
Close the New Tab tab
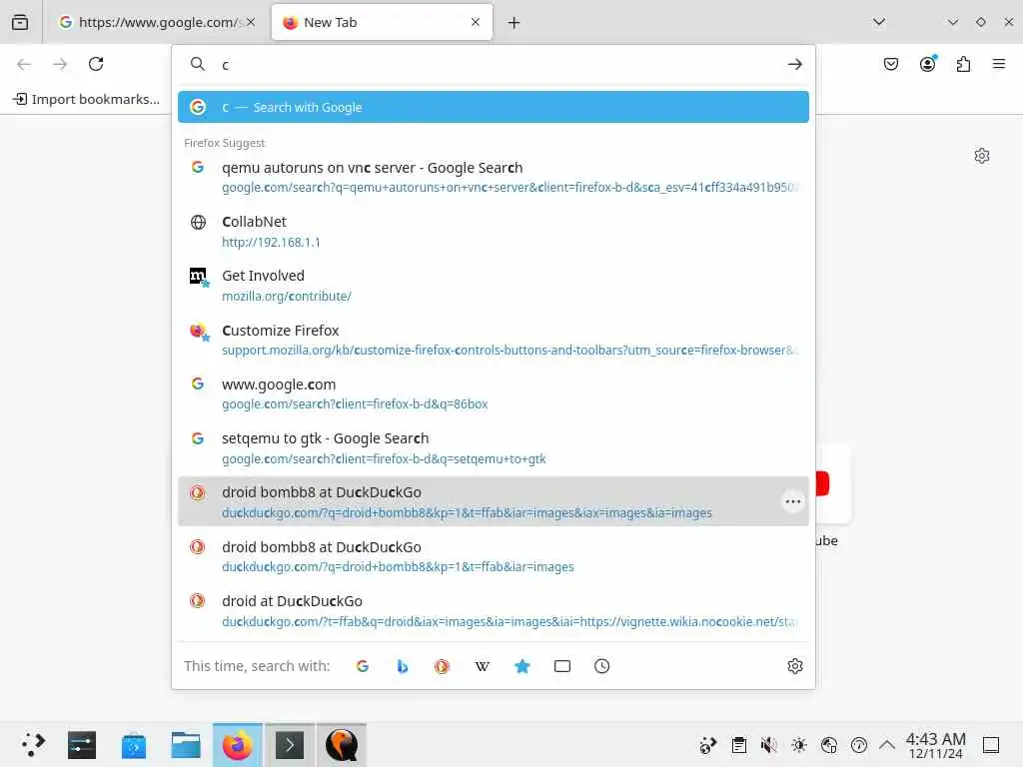[476, 22]
